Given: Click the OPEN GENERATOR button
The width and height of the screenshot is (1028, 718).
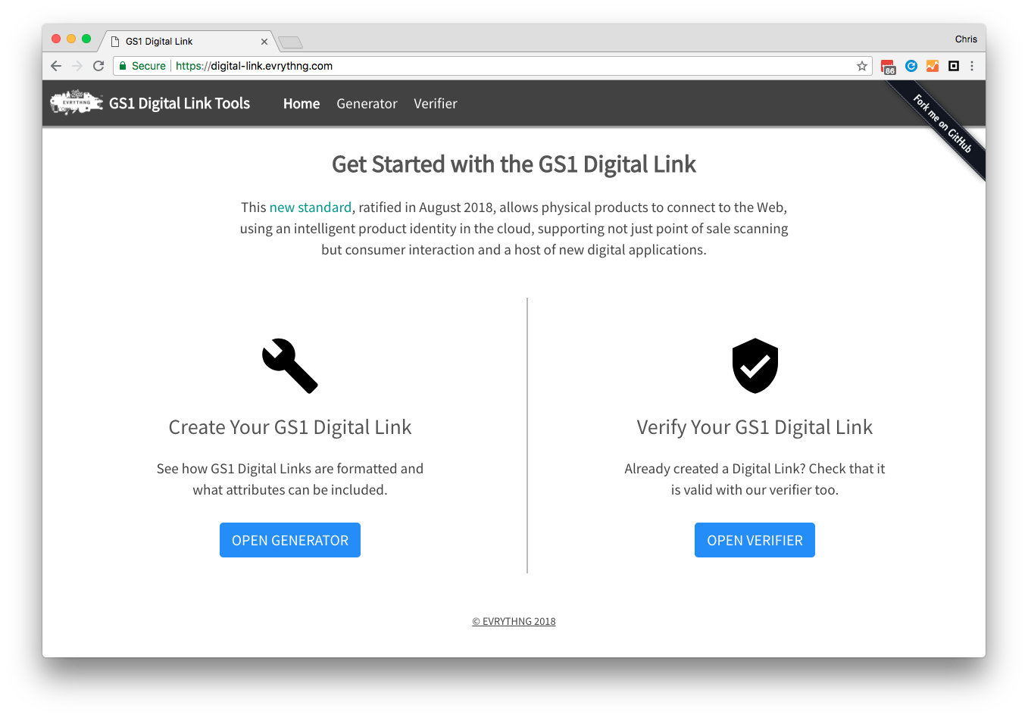Looking at the screenshot, I should pos(290,540).
